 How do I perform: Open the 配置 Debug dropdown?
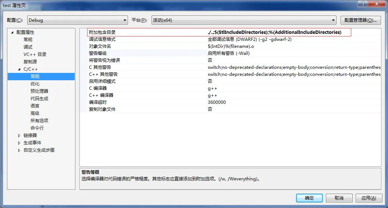tap(78, 20)
